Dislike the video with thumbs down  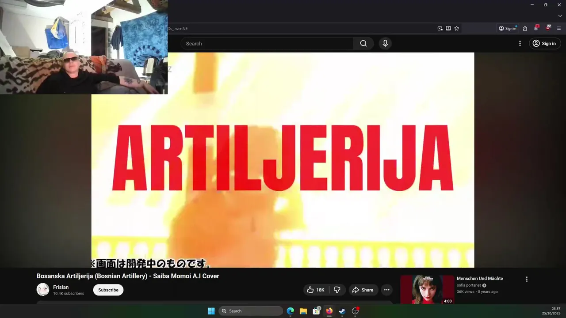coord(337,290)
